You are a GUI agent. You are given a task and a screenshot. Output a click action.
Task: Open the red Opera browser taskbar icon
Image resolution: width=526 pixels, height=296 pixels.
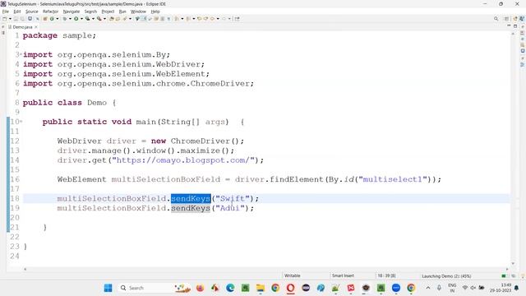pyautogui.click(x=290, y=288)
